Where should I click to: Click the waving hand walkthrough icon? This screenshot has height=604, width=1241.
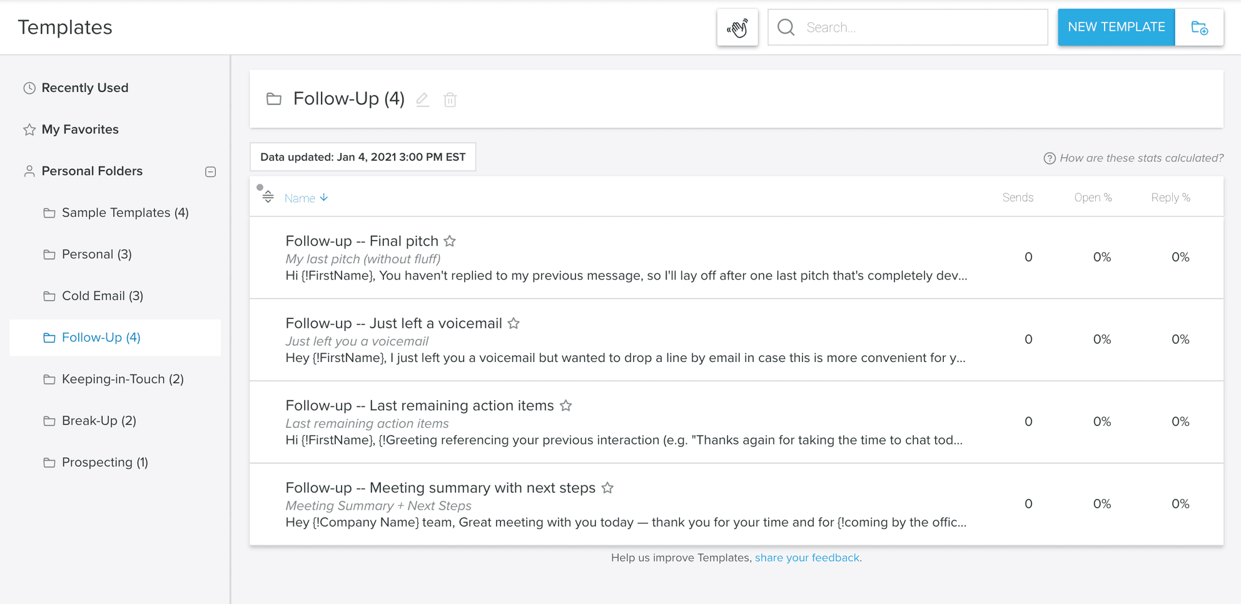[x=737, y=27]
